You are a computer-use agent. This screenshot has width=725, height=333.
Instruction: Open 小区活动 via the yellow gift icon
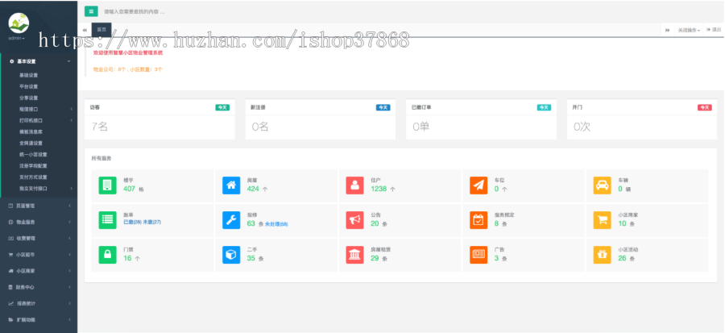[602, 255]
